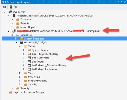This screenshot has height=100, width=127.
Task: Click the dbo.__MigrationHistory table icon
Action: coord(29,54)
